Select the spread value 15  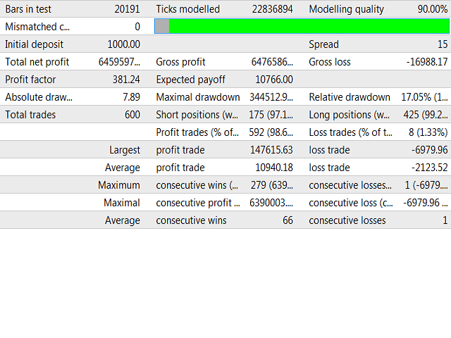(x=443, y=44)
